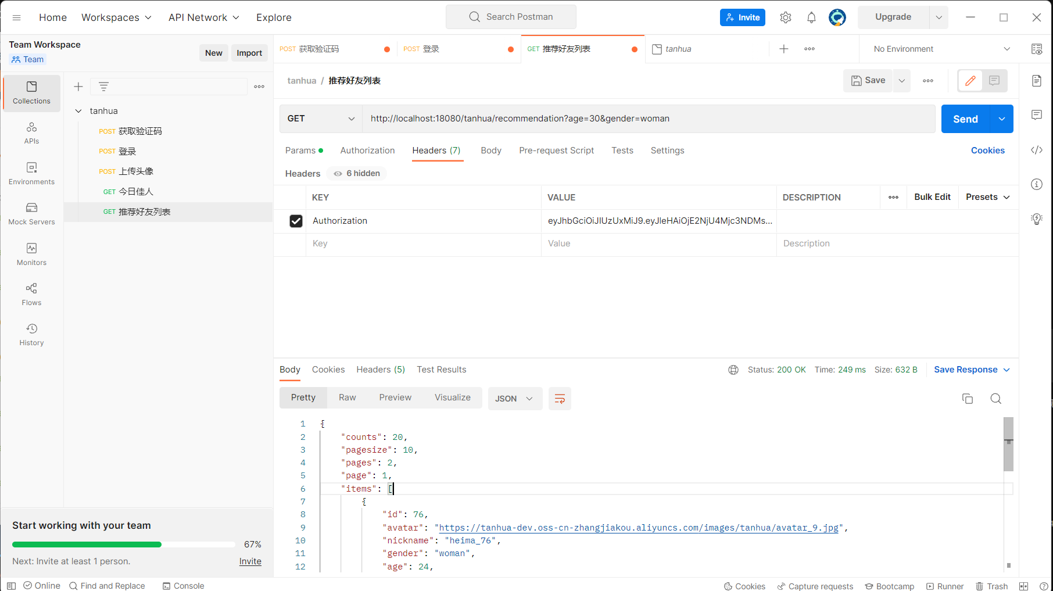The height and width of the screenshot is (591, 1053).
Task: Click the hamburger menu icon
Action: tap(16, 17)
